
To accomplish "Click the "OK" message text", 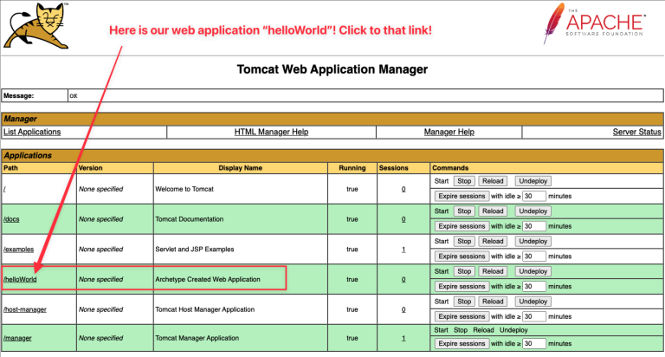I will pos(74,96).
